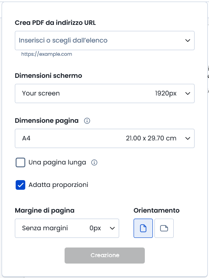Viewport: 209px width, 278px height.
Task: Enable the Una pagina lunga checkbox
Action: click(20, 162)
